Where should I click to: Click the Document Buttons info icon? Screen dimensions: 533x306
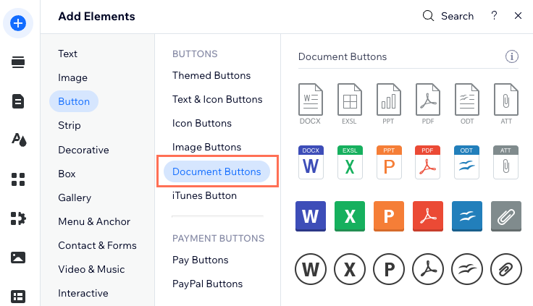511,56
